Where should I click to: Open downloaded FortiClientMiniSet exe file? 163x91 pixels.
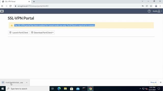[14, 83]
